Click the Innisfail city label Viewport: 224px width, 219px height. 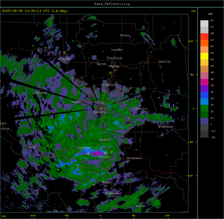108,85
